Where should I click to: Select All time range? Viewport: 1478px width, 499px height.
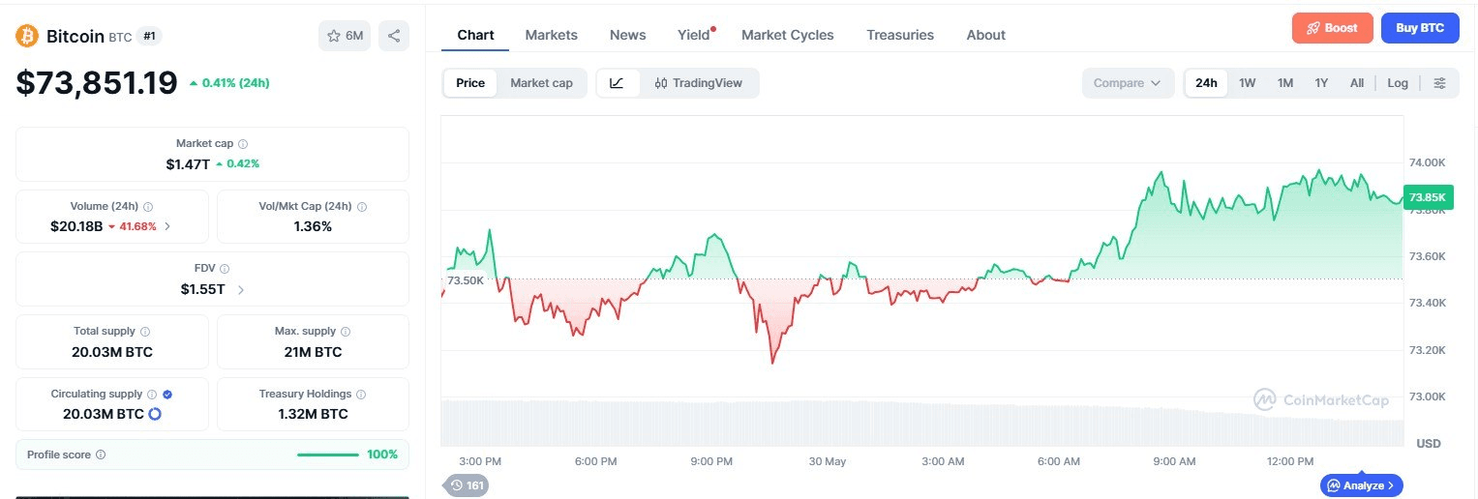[1356, 83]
